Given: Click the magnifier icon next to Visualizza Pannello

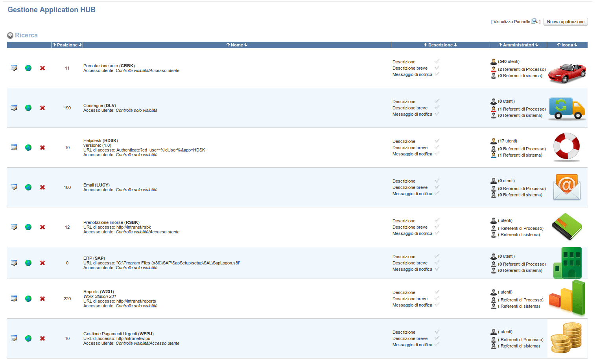Looking at the screenshot, I should 534,21.
